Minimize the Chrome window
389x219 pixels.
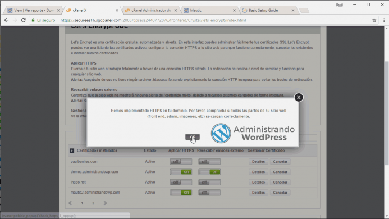[355, 4]
